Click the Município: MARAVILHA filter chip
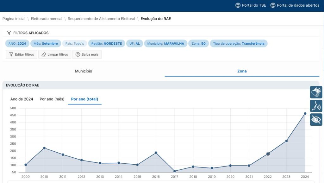 (x=165, y=44)
